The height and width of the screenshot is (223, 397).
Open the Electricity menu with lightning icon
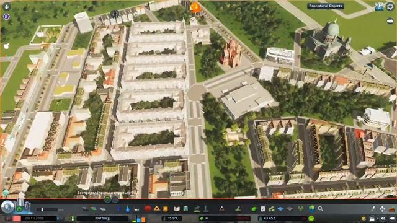(x=118, y=209)
